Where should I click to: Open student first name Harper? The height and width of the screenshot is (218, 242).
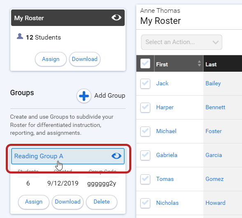(165, 108)
